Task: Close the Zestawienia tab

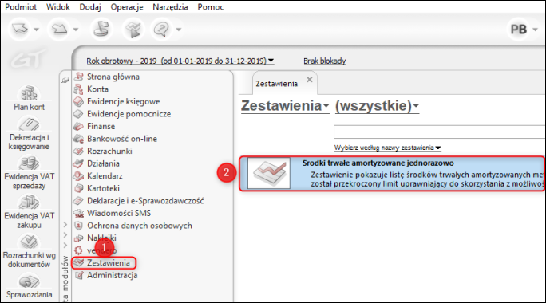Action: pyautogui.click(x=309, y=80)
